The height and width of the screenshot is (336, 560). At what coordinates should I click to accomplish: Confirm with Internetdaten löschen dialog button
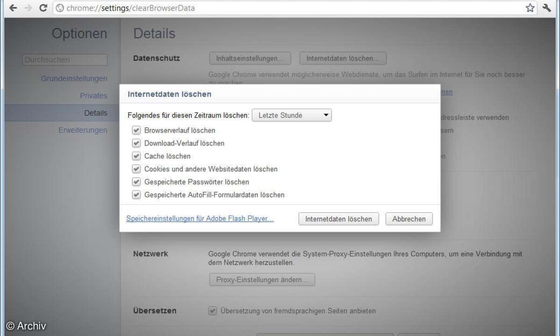[339, 219]
